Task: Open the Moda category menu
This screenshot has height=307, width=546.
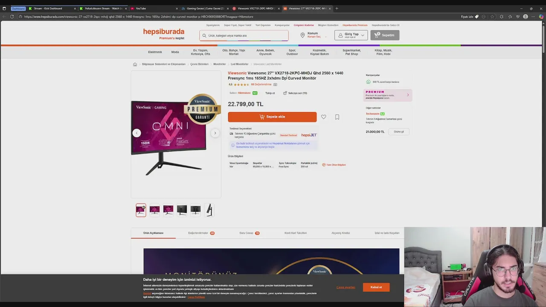Action: 175,52
